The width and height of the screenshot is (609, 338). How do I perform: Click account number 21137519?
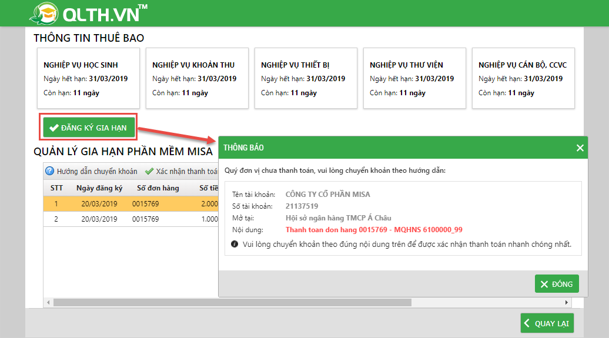point(302,206)
